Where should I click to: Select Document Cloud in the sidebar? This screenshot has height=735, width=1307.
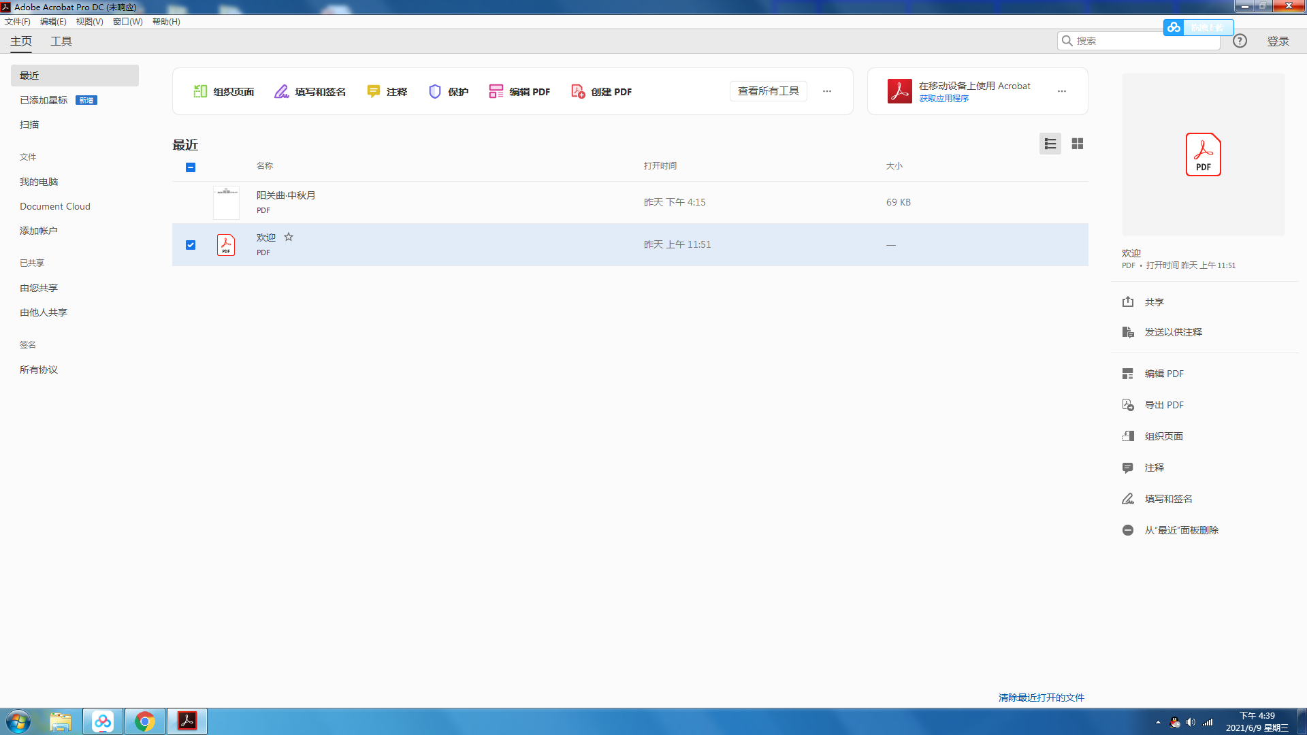(x=55, y=206)
